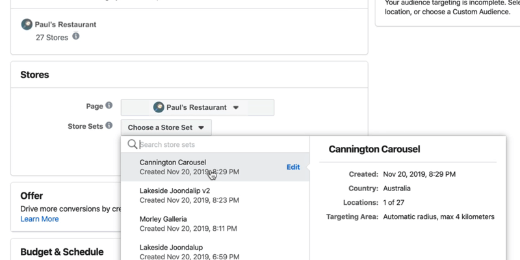Click the Stores section heading
This screenshot has height=260, width=520.
point(34,75)
